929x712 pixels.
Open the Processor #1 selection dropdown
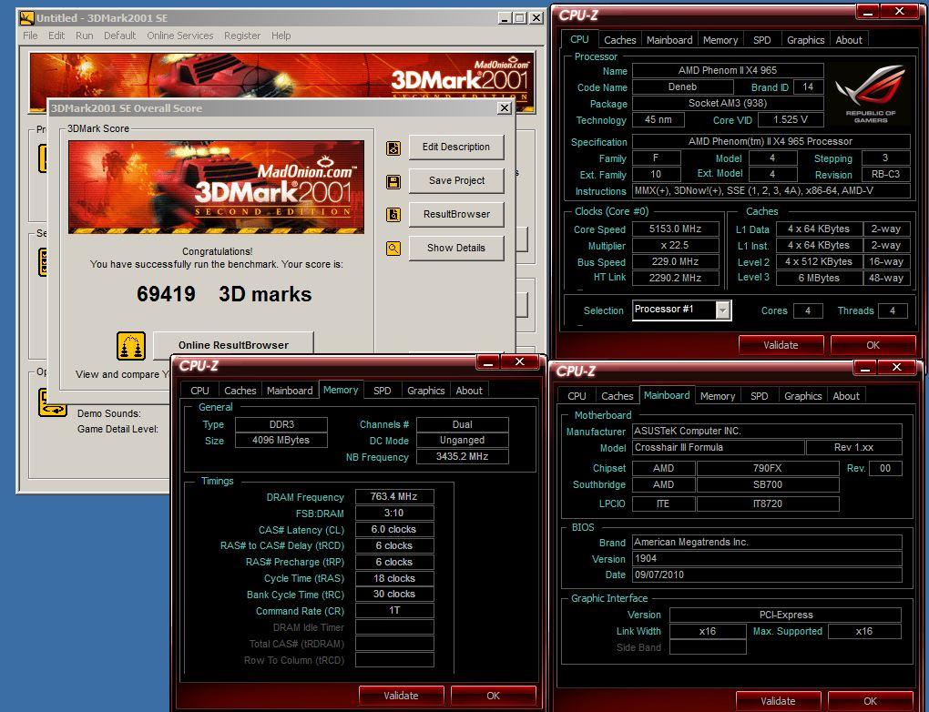coord(722,310)
